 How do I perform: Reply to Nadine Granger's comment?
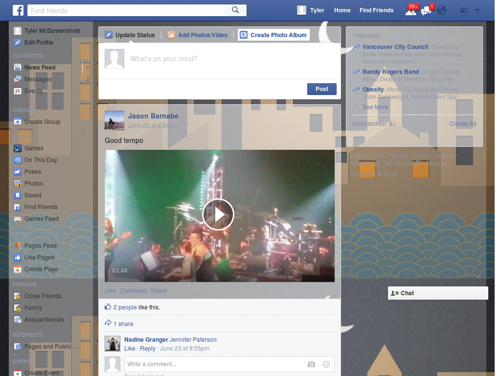click(148, 349)
